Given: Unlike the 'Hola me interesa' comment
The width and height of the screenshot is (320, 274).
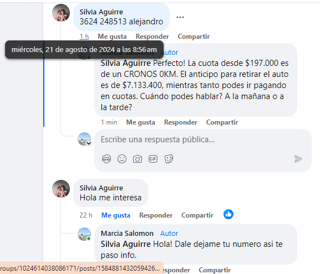Looking at the screenshot, I should pos(116,215).
